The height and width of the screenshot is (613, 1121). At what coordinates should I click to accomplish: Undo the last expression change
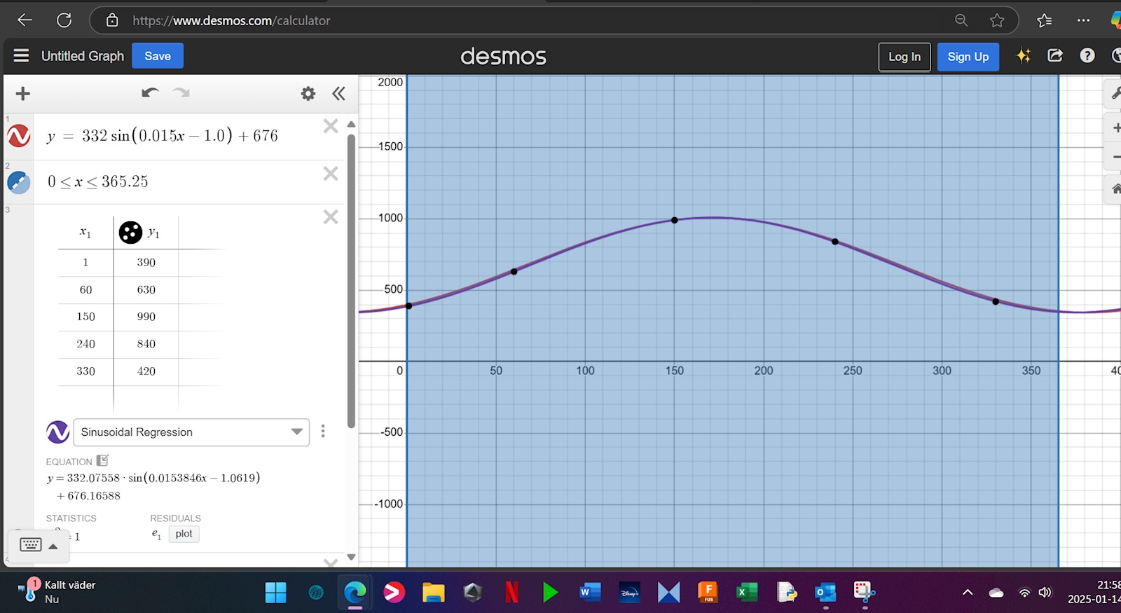point(150,93)
